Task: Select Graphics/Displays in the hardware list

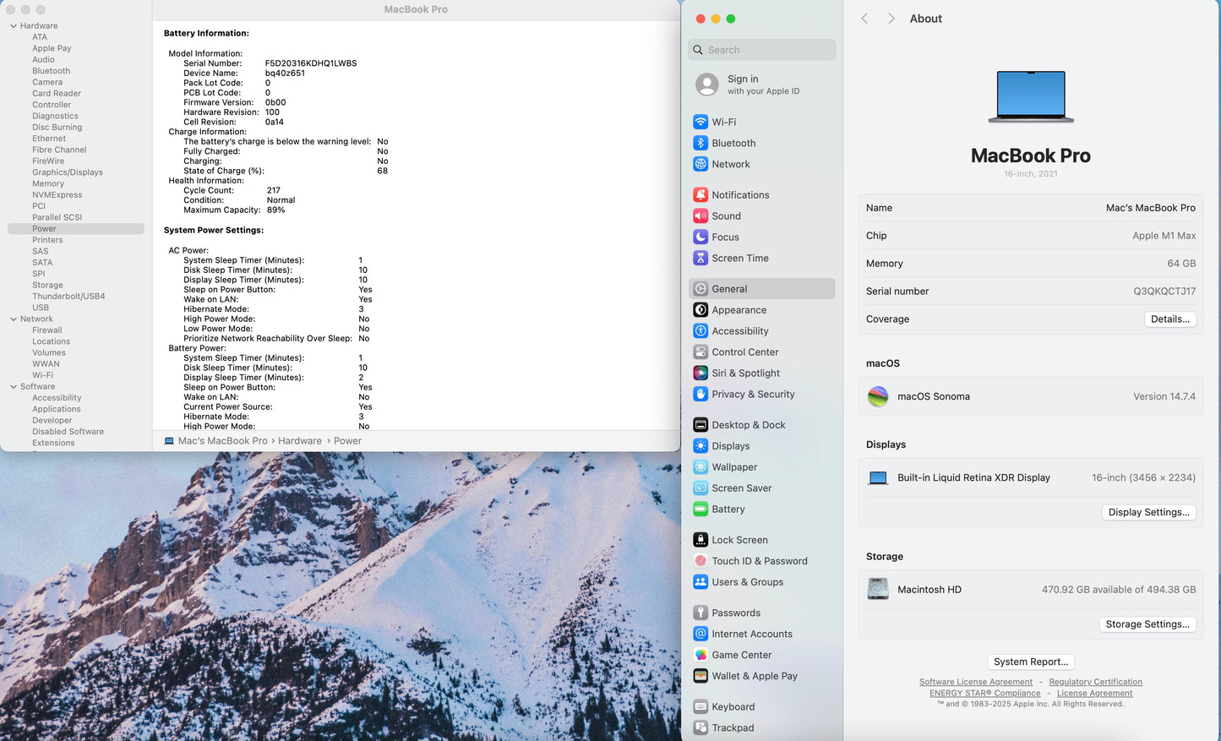Action: 68,172
